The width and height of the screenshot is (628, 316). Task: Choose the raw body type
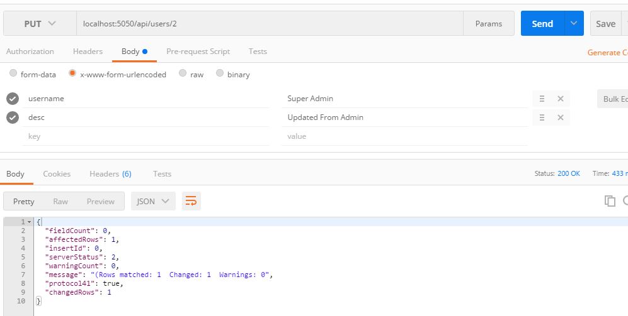click(x=183, y=74)
